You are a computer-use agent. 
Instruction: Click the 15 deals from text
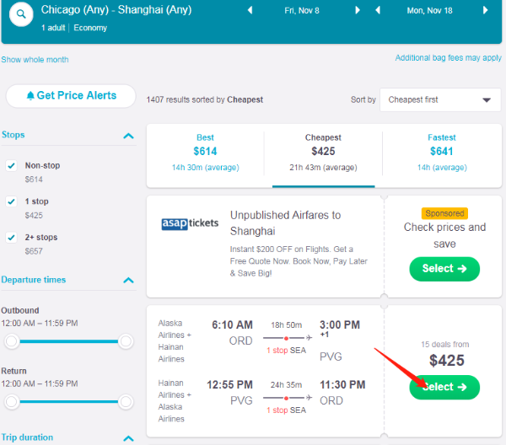(445, 345)
